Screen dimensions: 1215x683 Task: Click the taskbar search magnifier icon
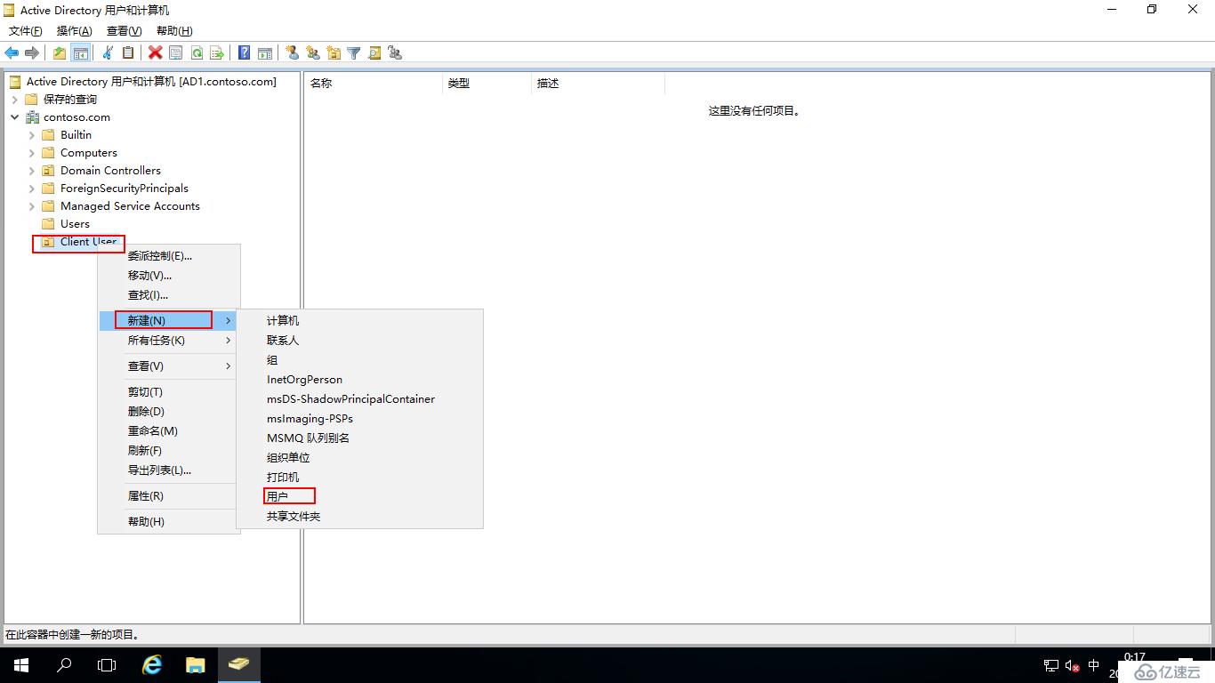[64, 665]
